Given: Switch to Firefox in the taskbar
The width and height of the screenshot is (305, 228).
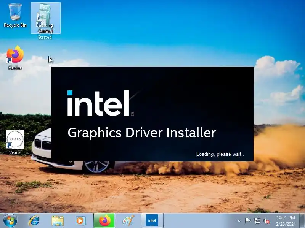Looking at the screenshot, I should tap(104, 221).
